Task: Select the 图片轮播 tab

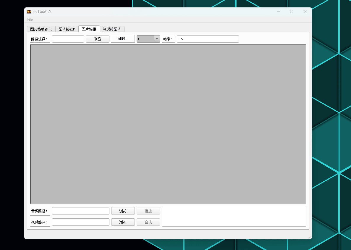Action: (x=89, y=29)
